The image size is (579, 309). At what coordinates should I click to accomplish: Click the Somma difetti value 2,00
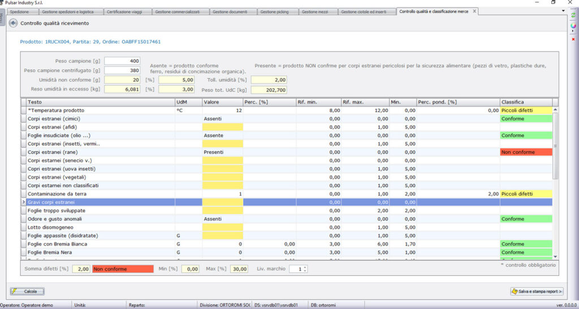81,269
